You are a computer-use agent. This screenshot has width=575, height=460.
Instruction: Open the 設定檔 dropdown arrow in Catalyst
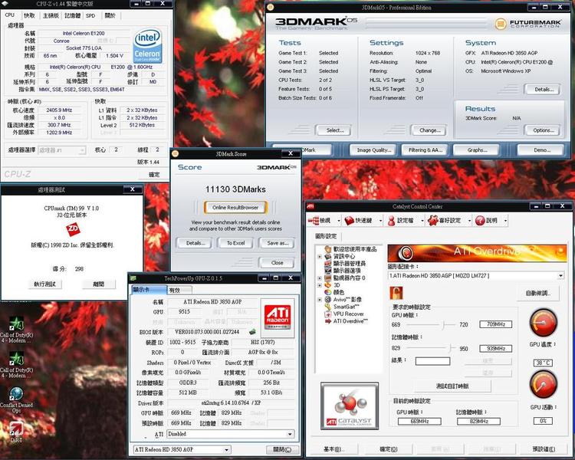(x=422, y=221)
